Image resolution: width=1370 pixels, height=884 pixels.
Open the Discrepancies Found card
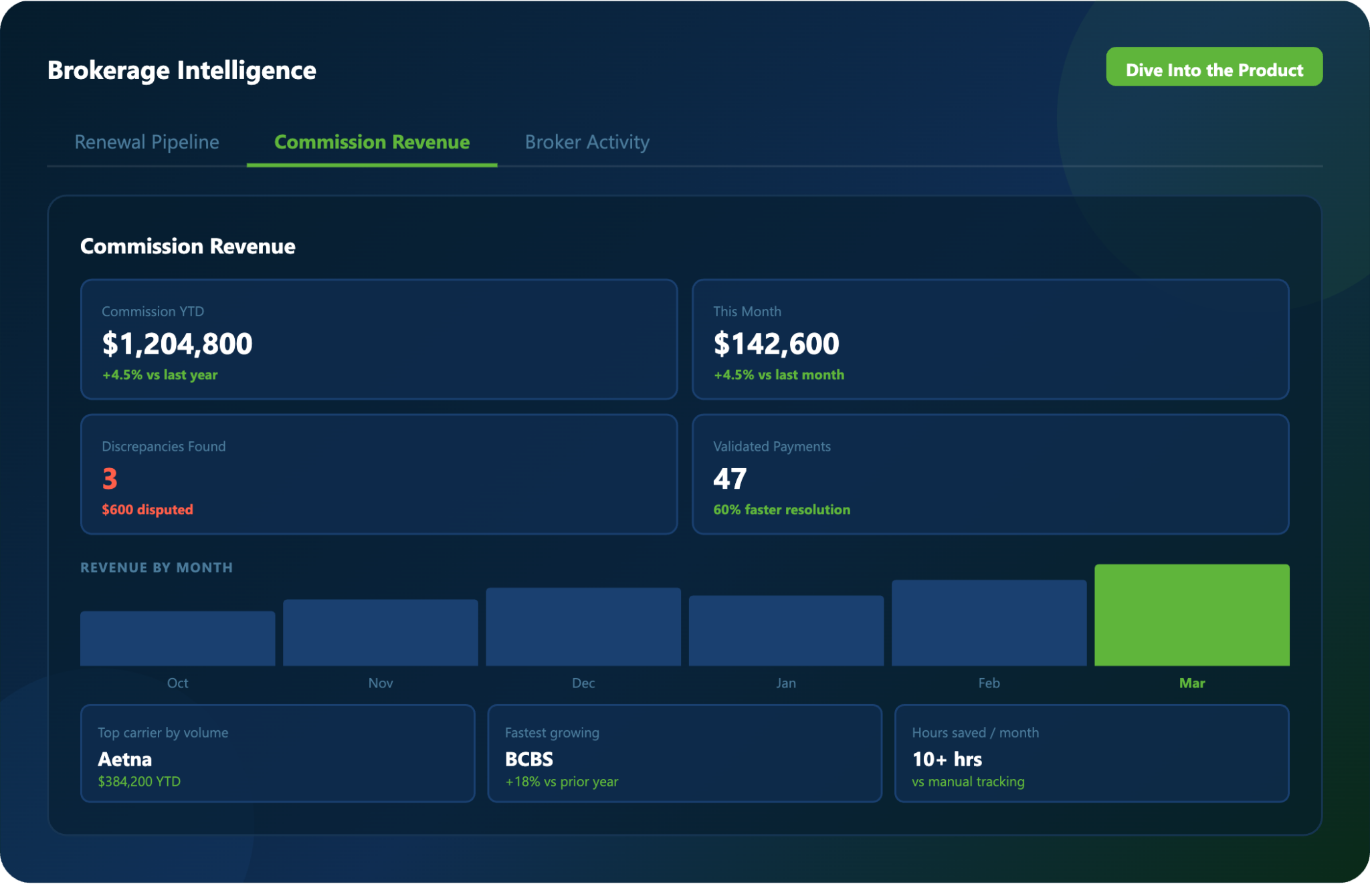tap(379, 474)
